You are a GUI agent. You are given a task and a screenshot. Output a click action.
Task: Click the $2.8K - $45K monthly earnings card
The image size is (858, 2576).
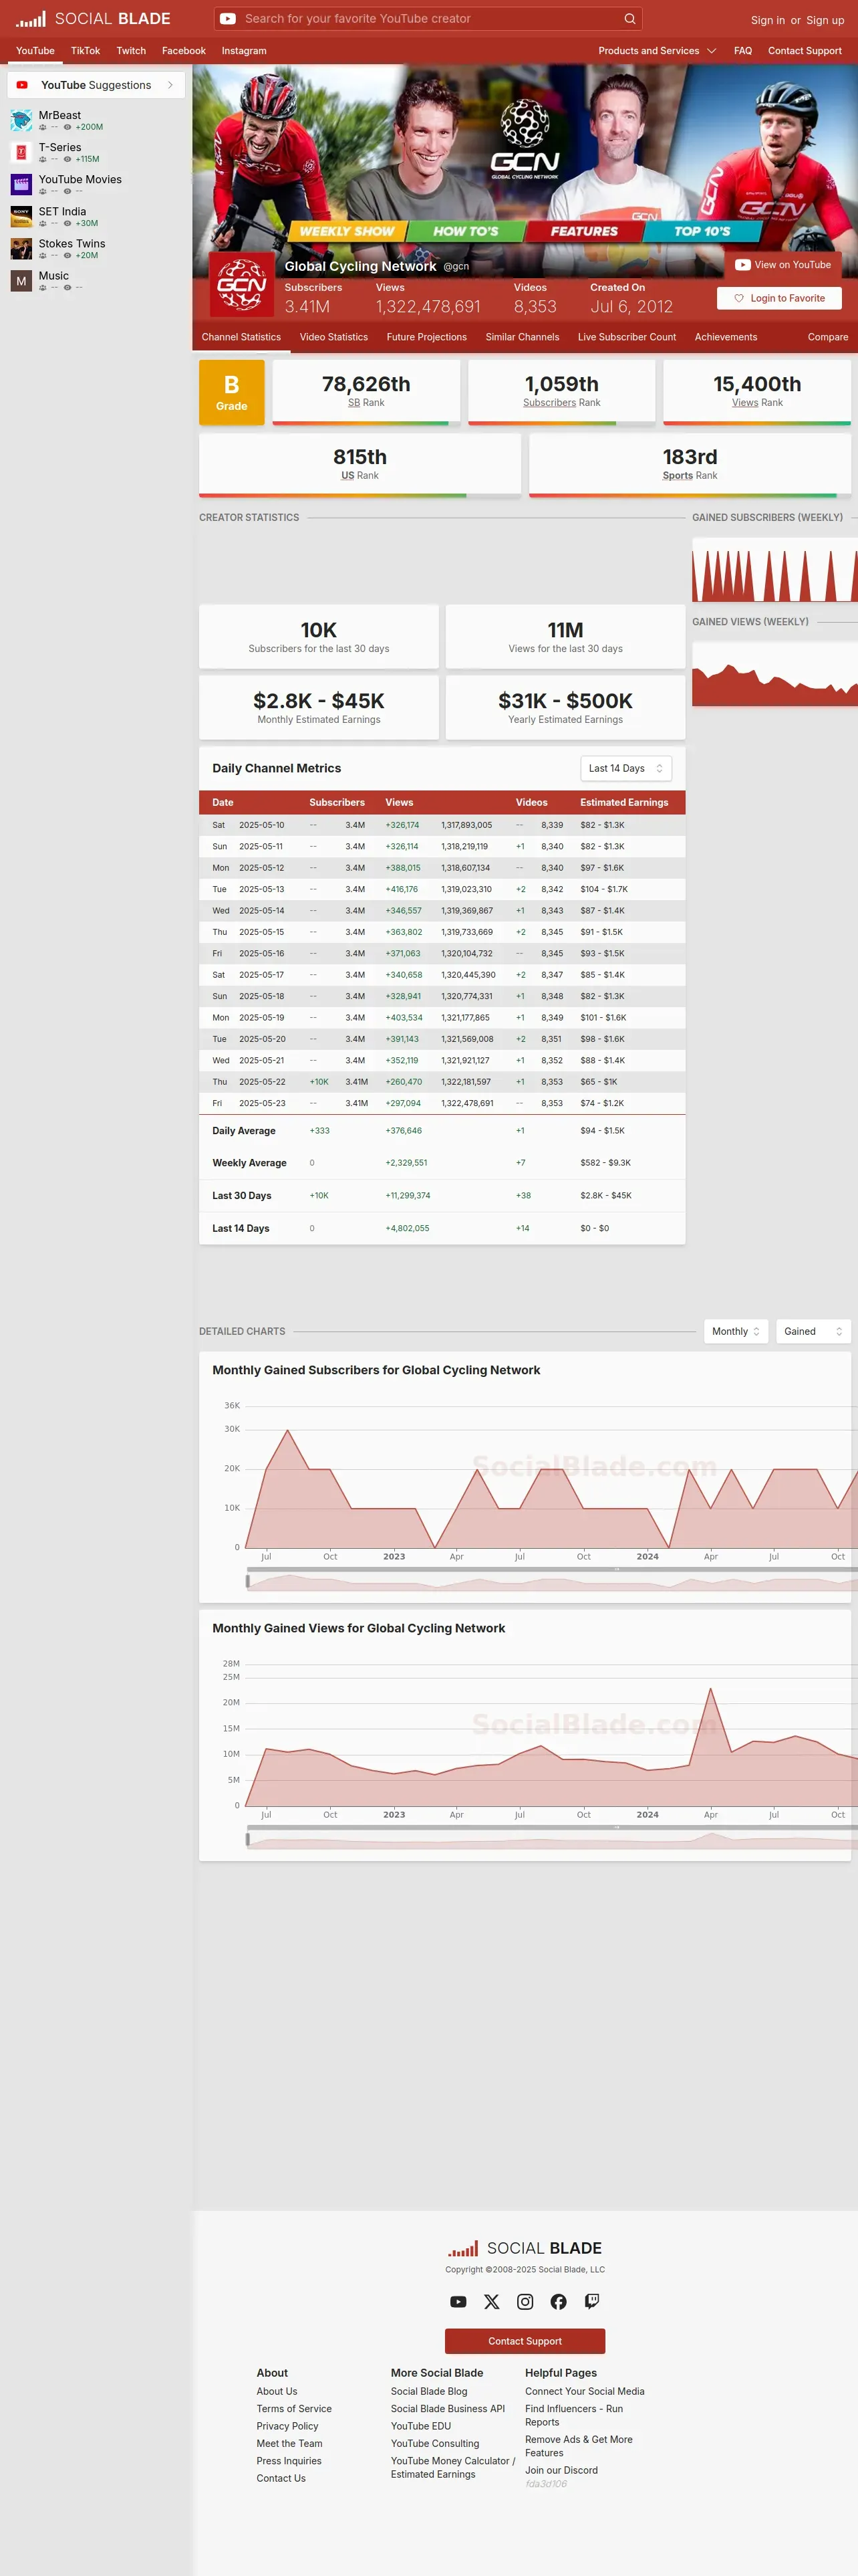319,708
